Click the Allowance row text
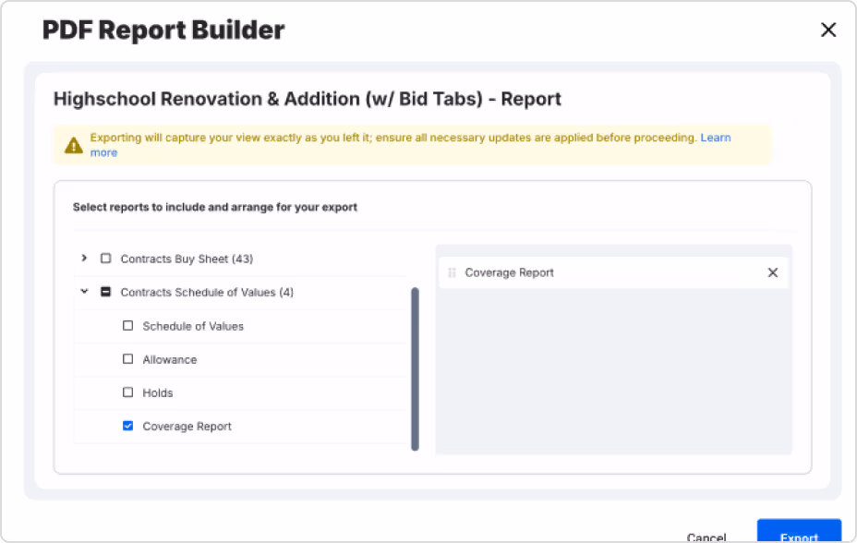 point(169,359)
